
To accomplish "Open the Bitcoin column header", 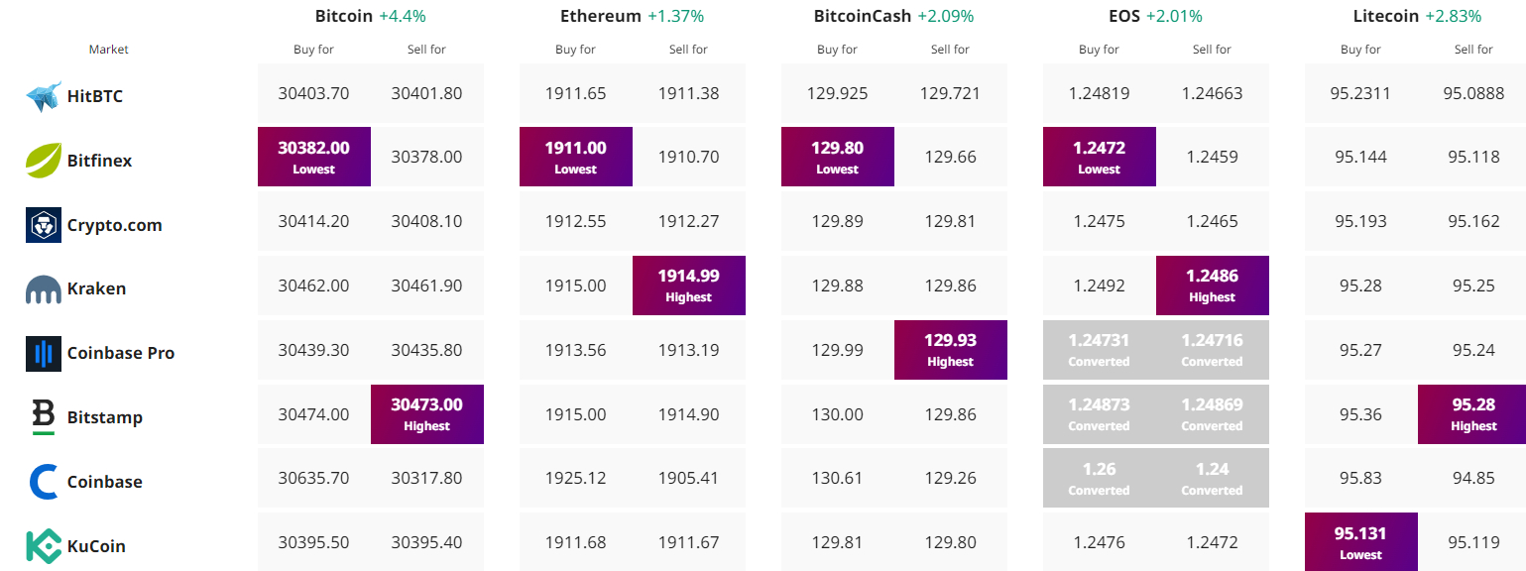I will point(344,16).
